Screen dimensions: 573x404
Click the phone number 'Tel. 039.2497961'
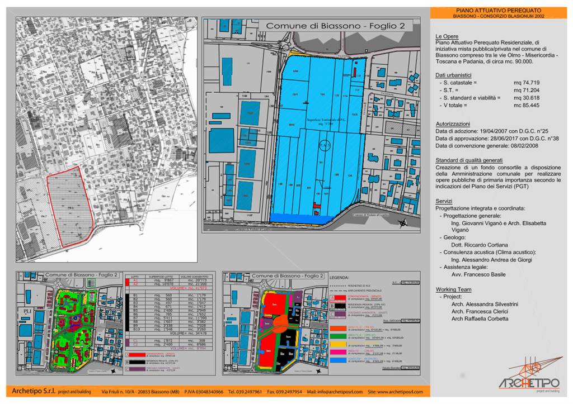click(x=245, y=392)
